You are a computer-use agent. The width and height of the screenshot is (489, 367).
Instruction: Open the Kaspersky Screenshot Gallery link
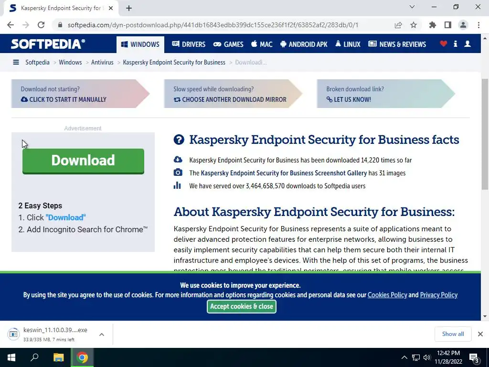pyautogui.click(x=284, y=173)
